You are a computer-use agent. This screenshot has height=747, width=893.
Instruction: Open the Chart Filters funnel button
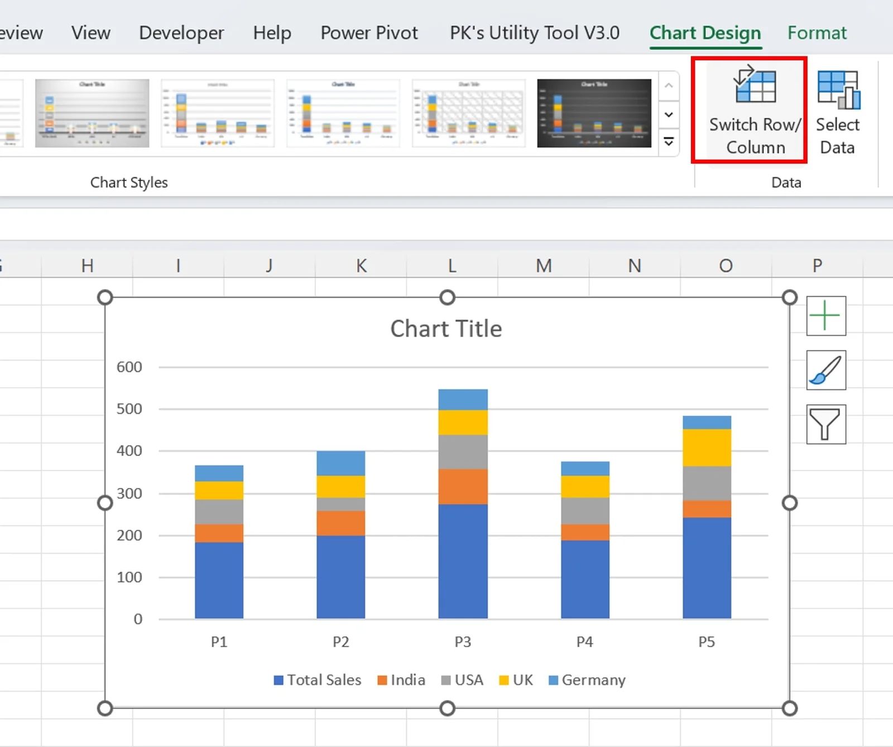(x=825, y=424)
